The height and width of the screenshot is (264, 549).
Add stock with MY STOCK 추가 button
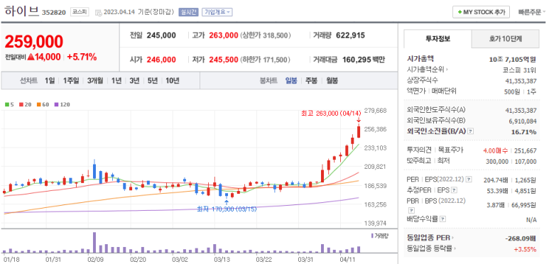point(481,12)
